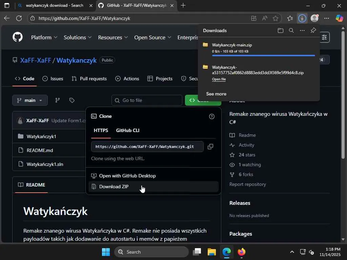Open Edge Settings and more menu

327,18
